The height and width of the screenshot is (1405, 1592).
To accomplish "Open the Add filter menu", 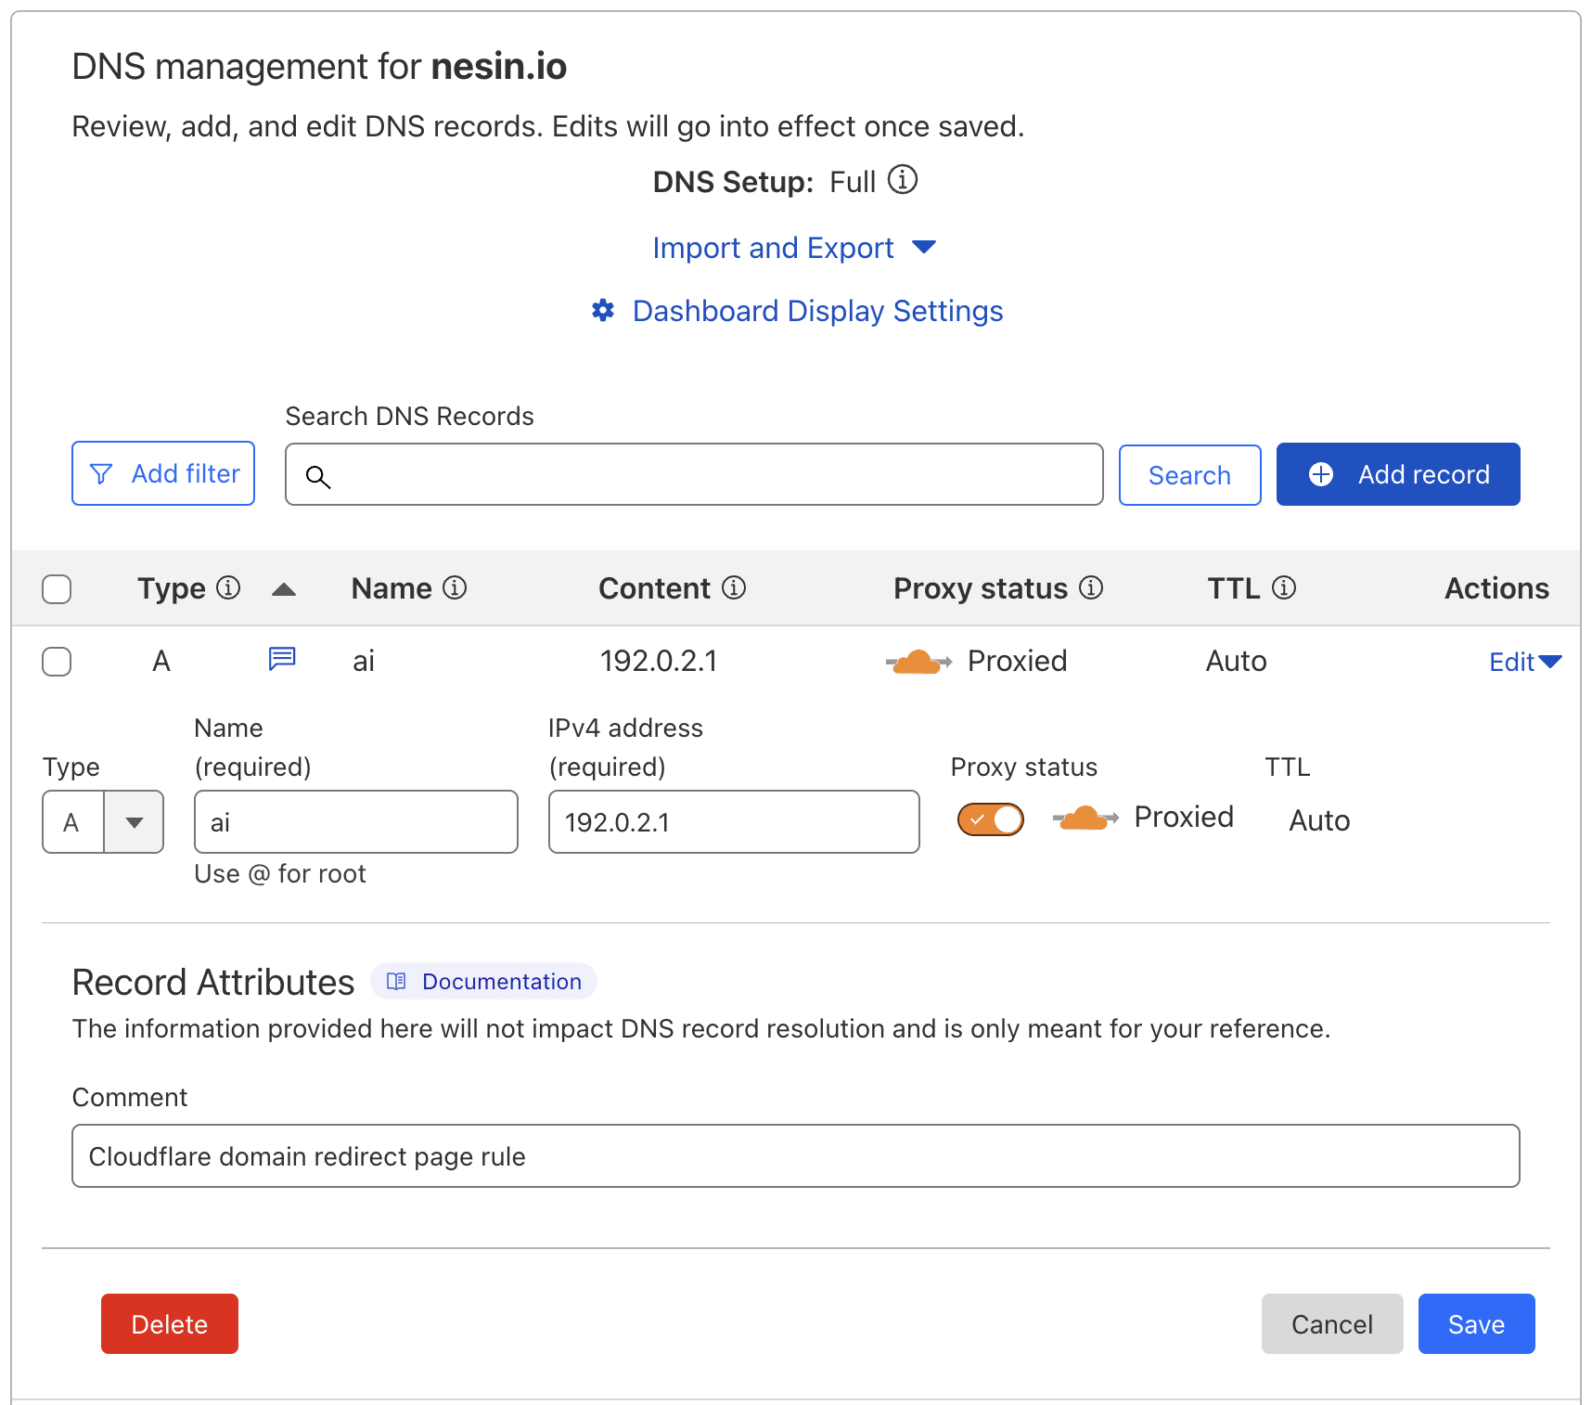I will point(163,474).
